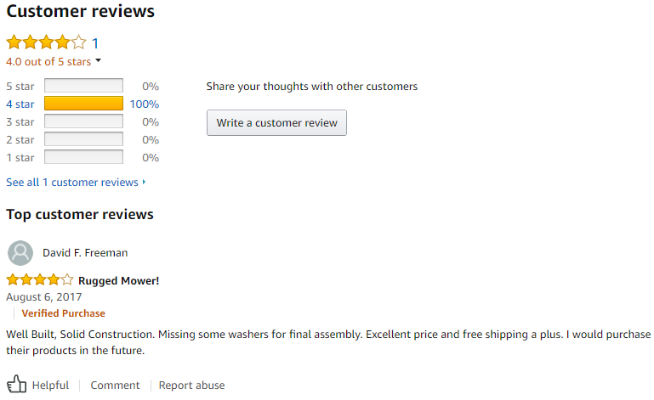This screenshot has height=400, width=654.
Task: Open the See all 1 customer reviews link
Action: pyautogui.click(x=75, y=183)
